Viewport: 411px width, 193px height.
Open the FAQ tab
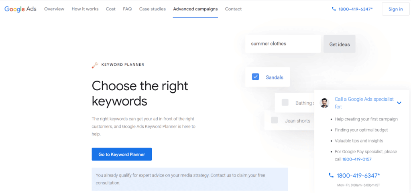click(127, 9)
